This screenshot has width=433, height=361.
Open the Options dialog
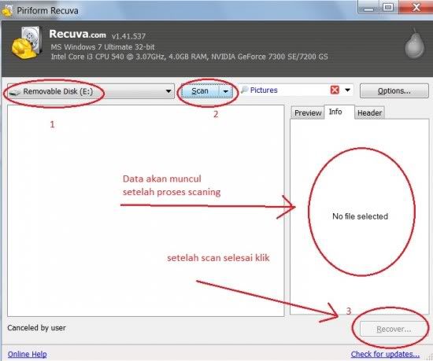394,91
